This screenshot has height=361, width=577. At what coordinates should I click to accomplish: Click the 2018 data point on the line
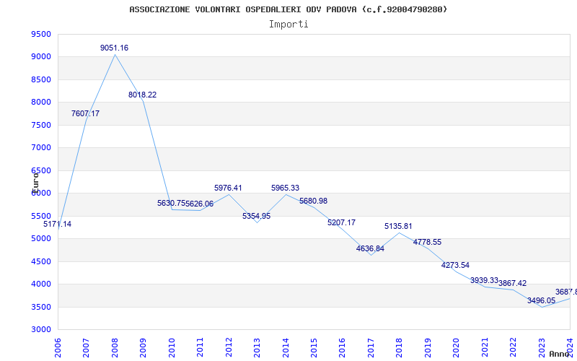click(400, 232)
